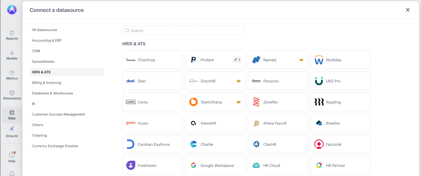Click the HR Partner colorful logo
Image resolution: width=421 pixels, height=176 pixels.
[319, 165]
